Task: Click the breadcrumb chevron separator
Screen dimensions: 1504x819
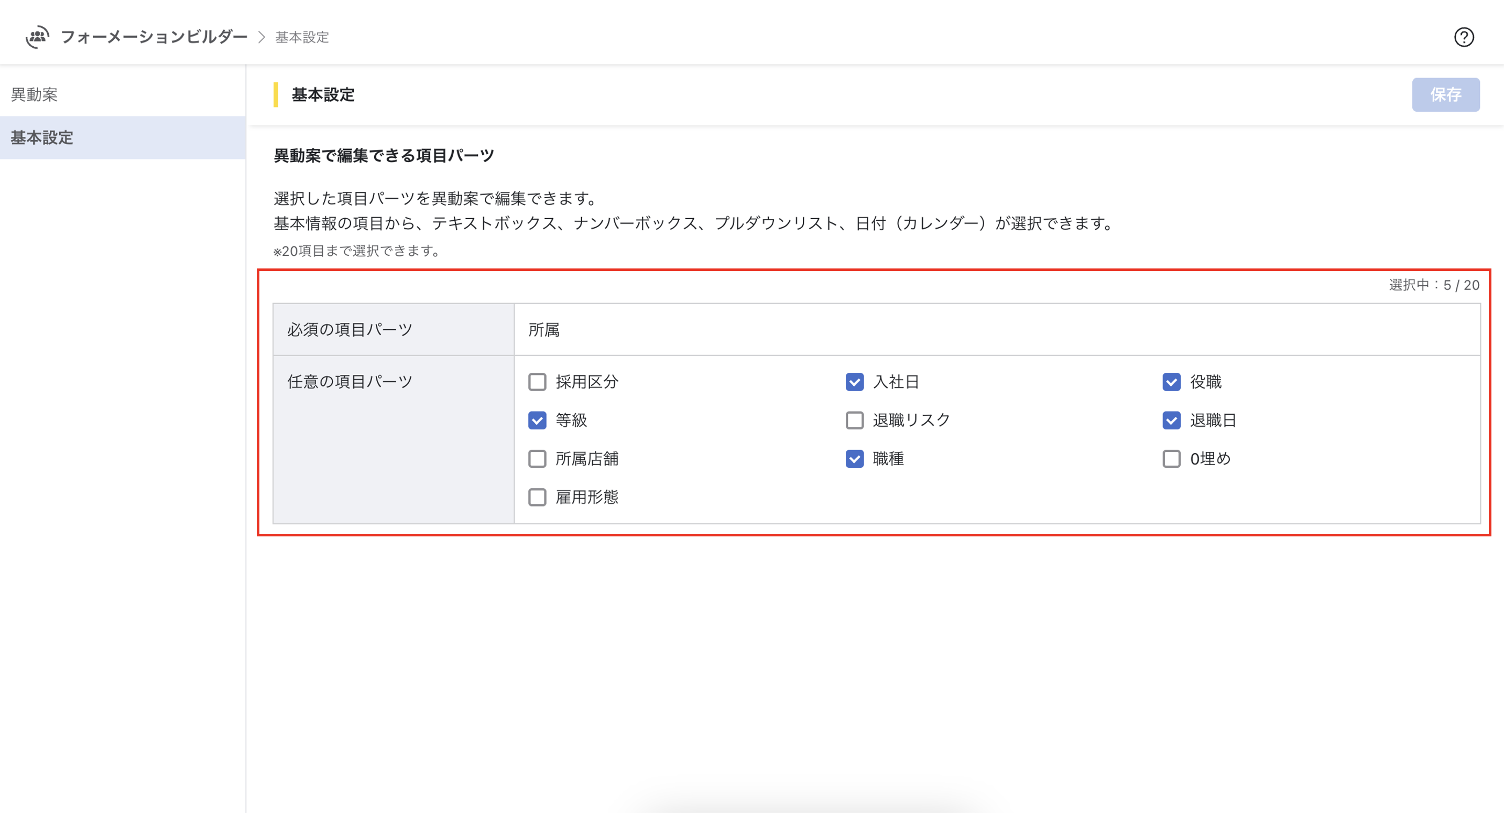Action: coord(261,37)
